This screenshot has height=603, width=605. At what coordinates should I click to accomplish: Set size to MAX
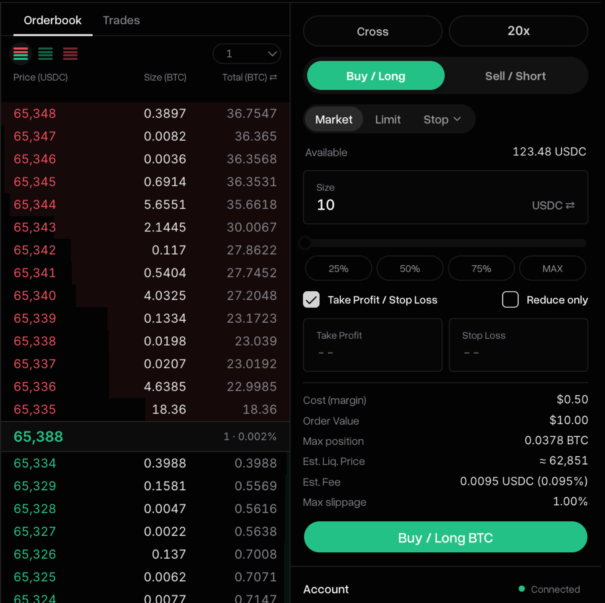pyautogui.click(x=552, y=268)
